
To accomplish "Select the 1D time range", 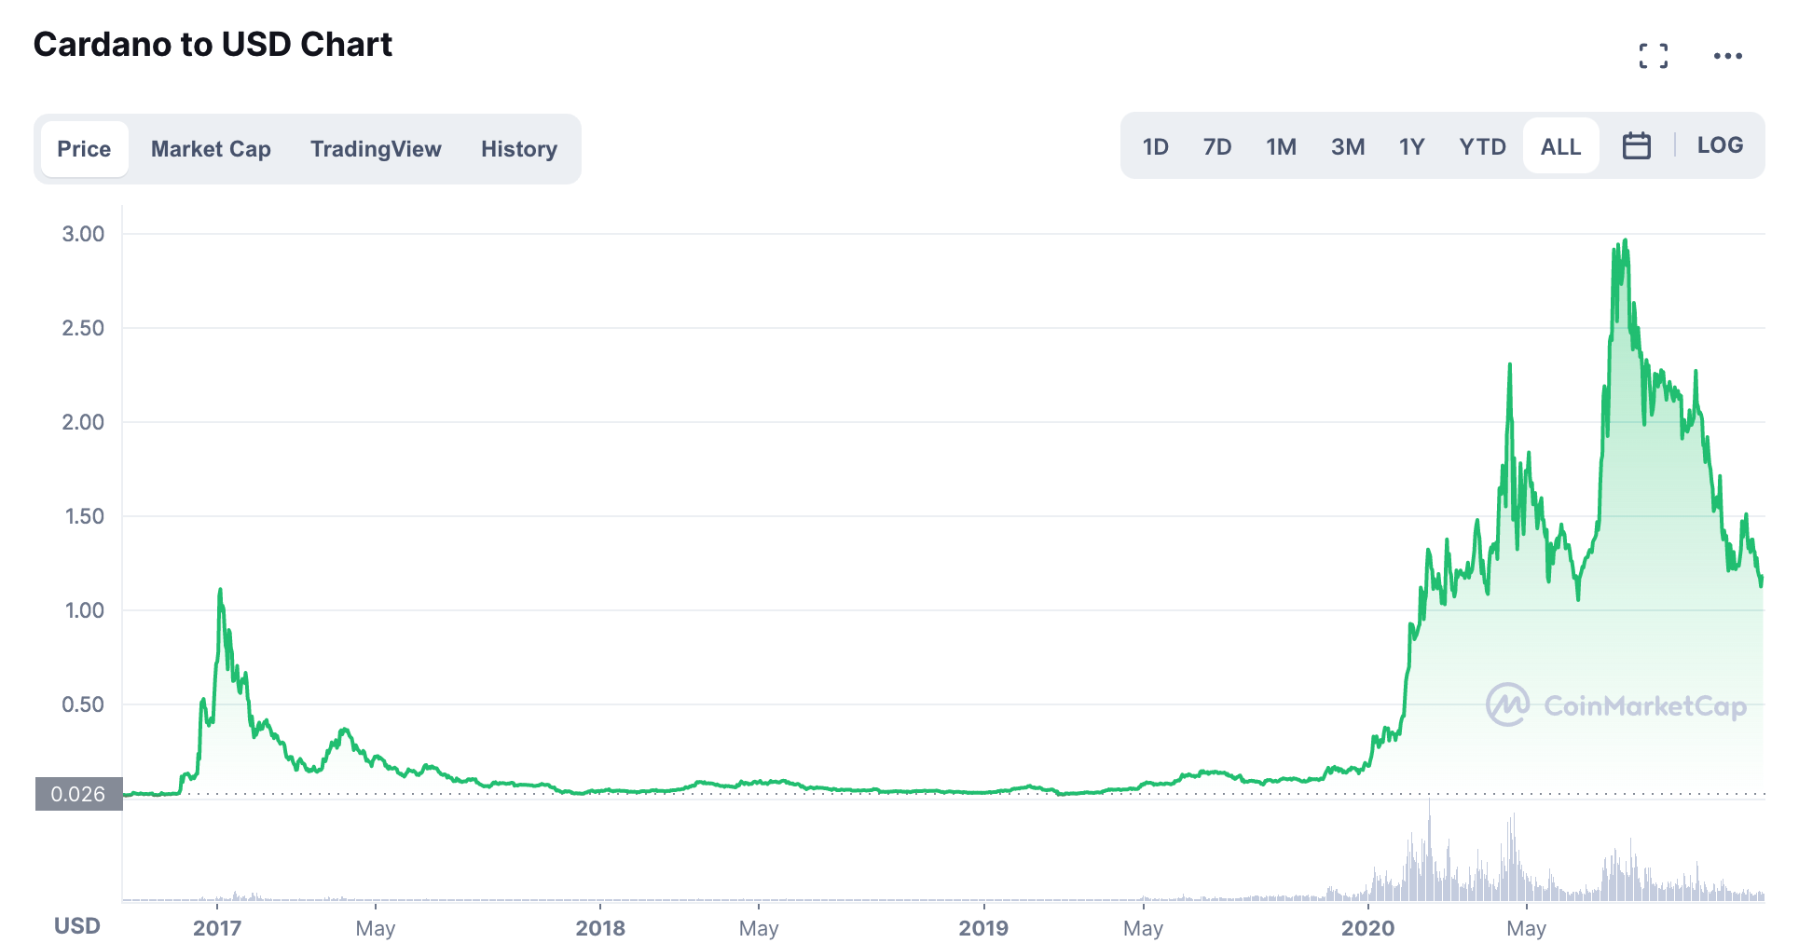I will pos(1156,146).
